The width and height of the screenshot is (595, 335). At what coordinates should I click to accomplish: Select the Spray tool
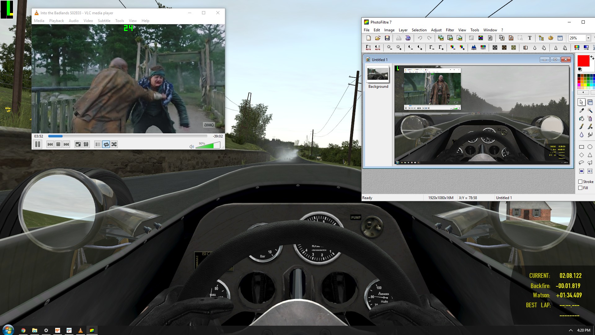coord(590,118)
